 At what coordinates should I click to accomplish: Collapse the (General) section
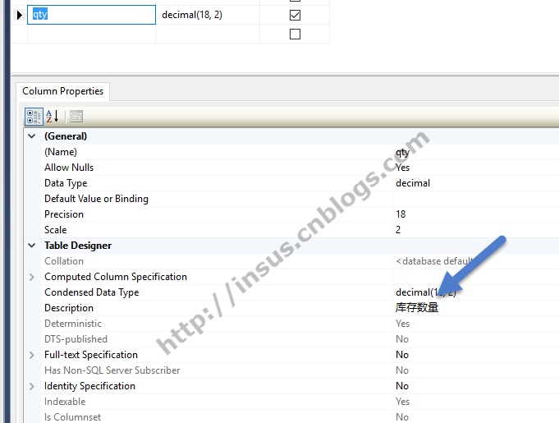coord(32,136)
